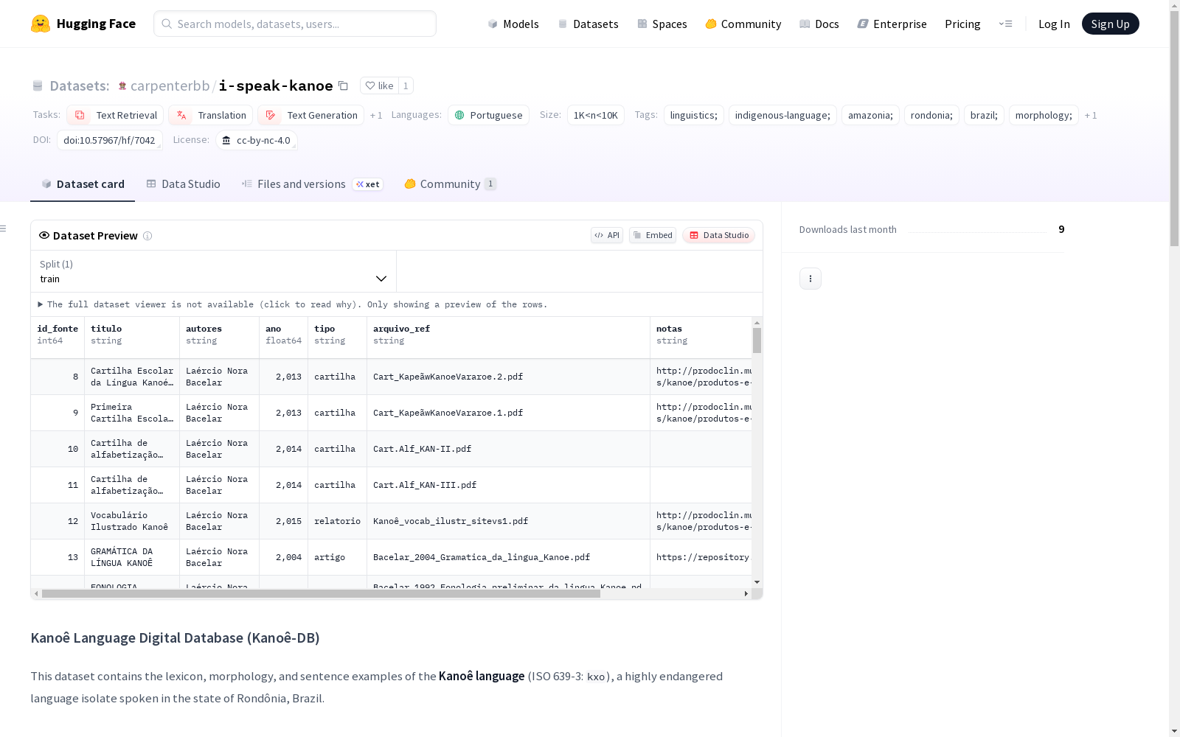Show more tags with the +1 after morphology

(x=1091, y=116)
